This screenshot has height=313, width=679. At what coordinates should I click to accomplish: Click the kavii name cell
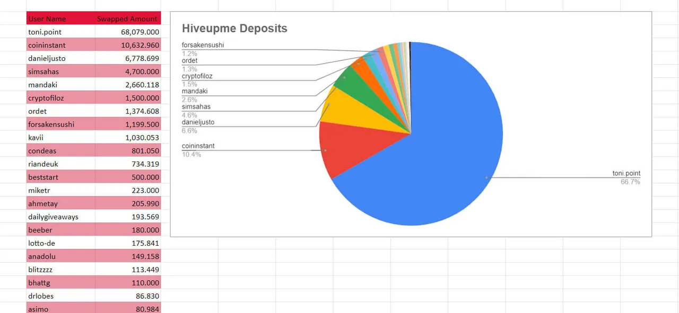(x=61, y=138)
